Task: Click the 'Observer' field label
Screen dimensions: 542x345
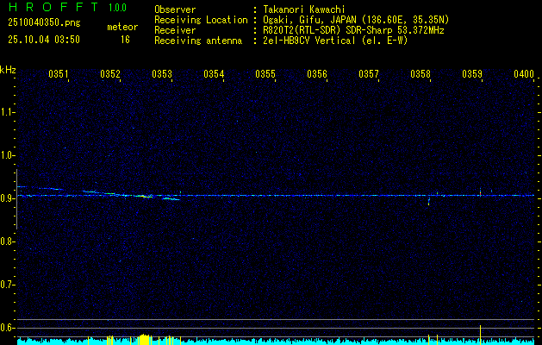Action: (x=175, y=9)
